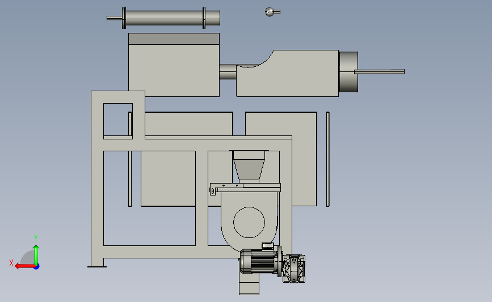Select the thin shaft protruding to the right
Viewport: 492px width, 302px height.
(x=379, y=72)
